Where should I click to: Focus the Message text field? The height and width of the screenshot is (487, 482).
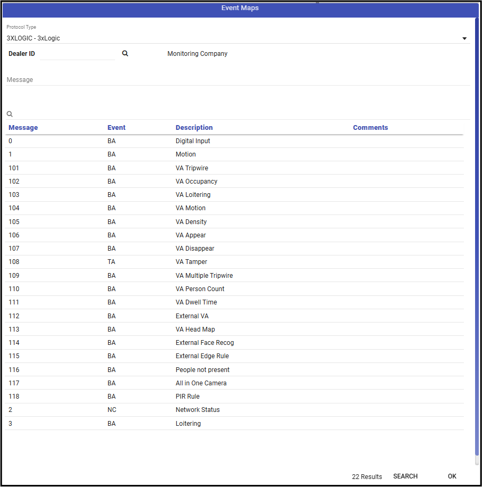tap(238, 80)
